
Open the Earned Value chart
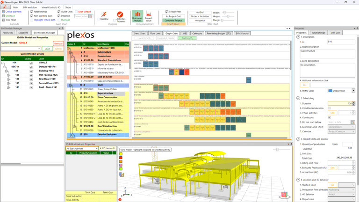coord(148,16)
